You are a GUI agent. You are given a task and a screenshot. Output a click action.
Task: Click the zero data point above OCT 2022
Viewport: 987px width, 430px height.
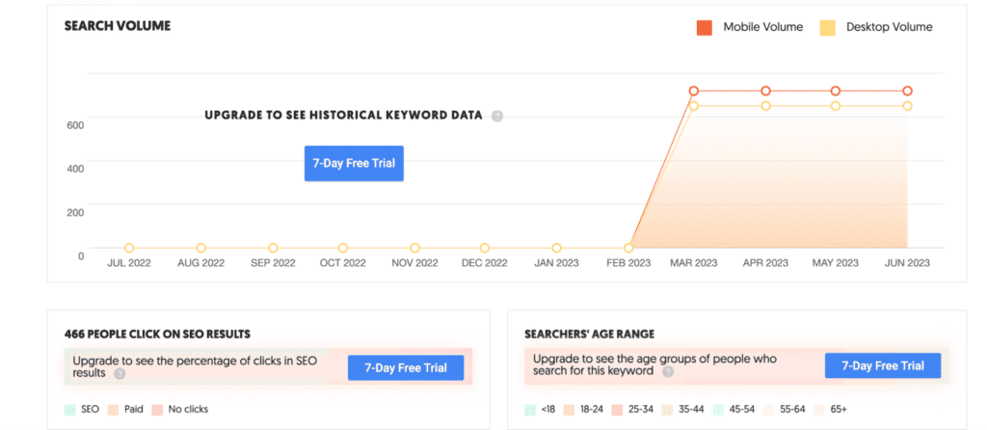point(342,248)
